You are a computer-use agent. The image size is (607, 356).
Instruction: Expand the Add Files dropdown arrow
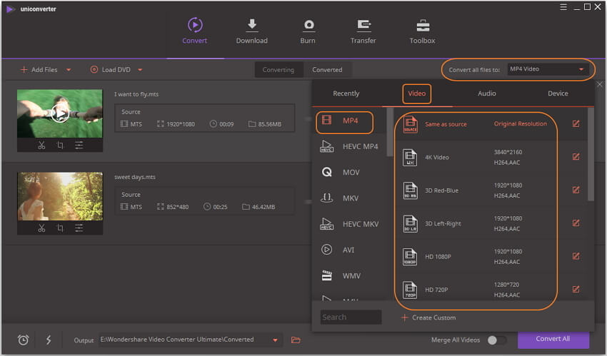(69, 70)
